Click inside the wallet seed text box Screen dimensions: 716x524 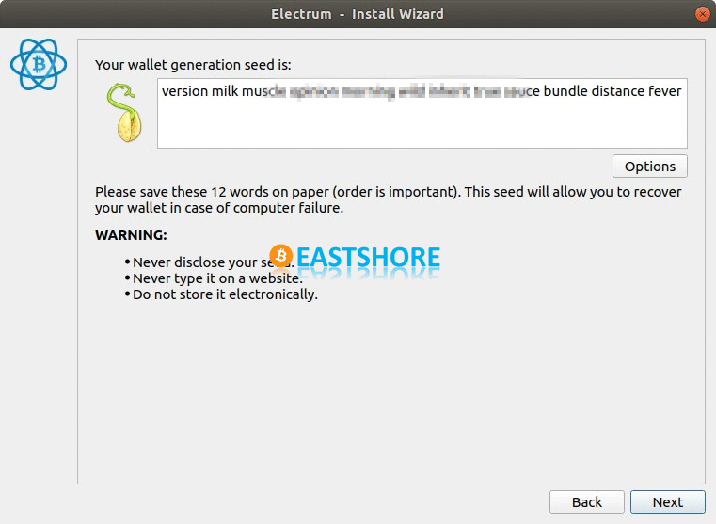point(422,113)
